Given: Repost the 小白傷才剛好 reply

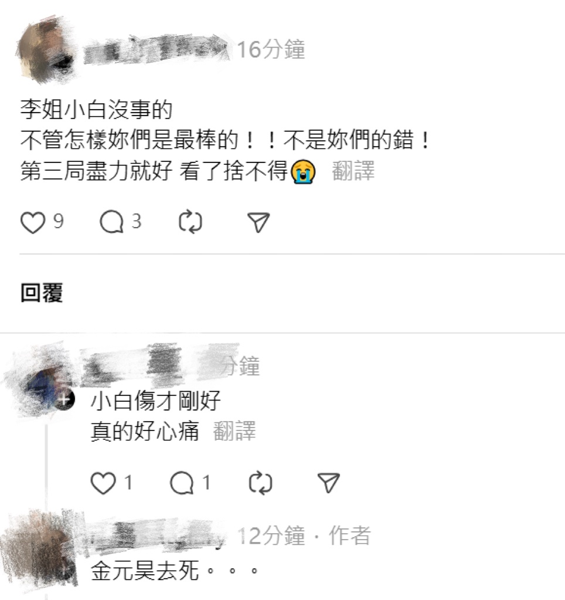Looking at the screenshot, I should coord(261,483).
